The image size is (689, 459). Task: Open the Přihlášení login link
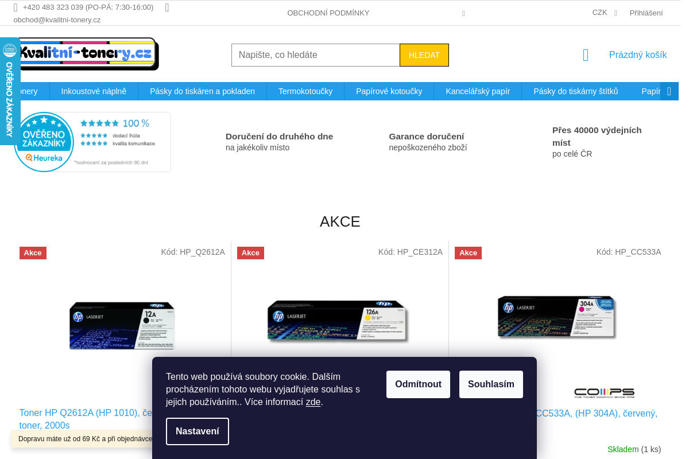coord(646,13)
